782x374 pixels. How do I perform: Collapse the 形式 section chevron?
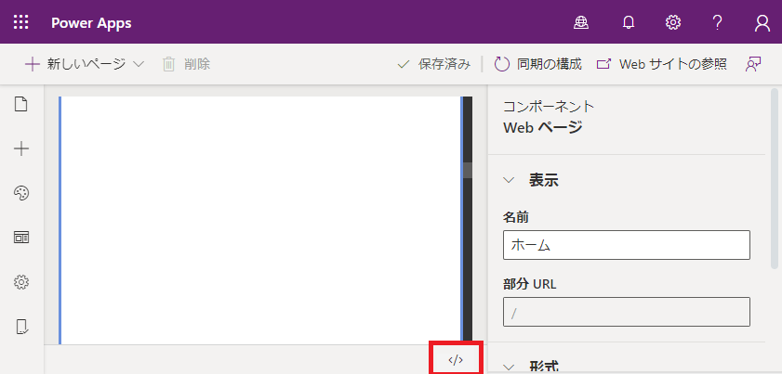click(x=510, y=367)
